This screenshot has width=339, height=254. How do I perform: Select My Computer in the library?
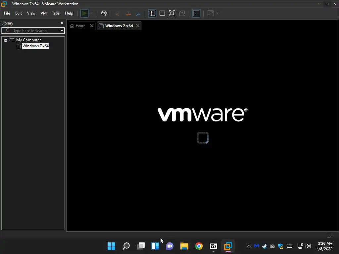pos(28,40)
